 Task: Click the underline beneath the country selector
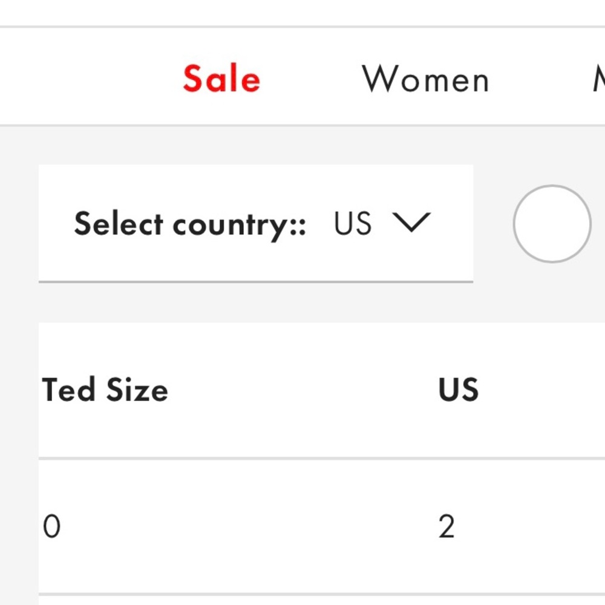[x=256, y=282]
